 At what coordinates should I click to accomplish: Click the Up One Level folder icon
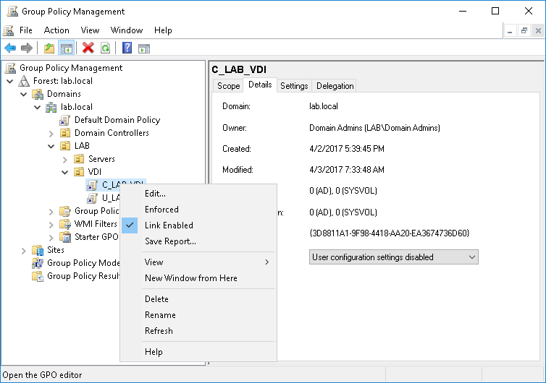[49, 48]
